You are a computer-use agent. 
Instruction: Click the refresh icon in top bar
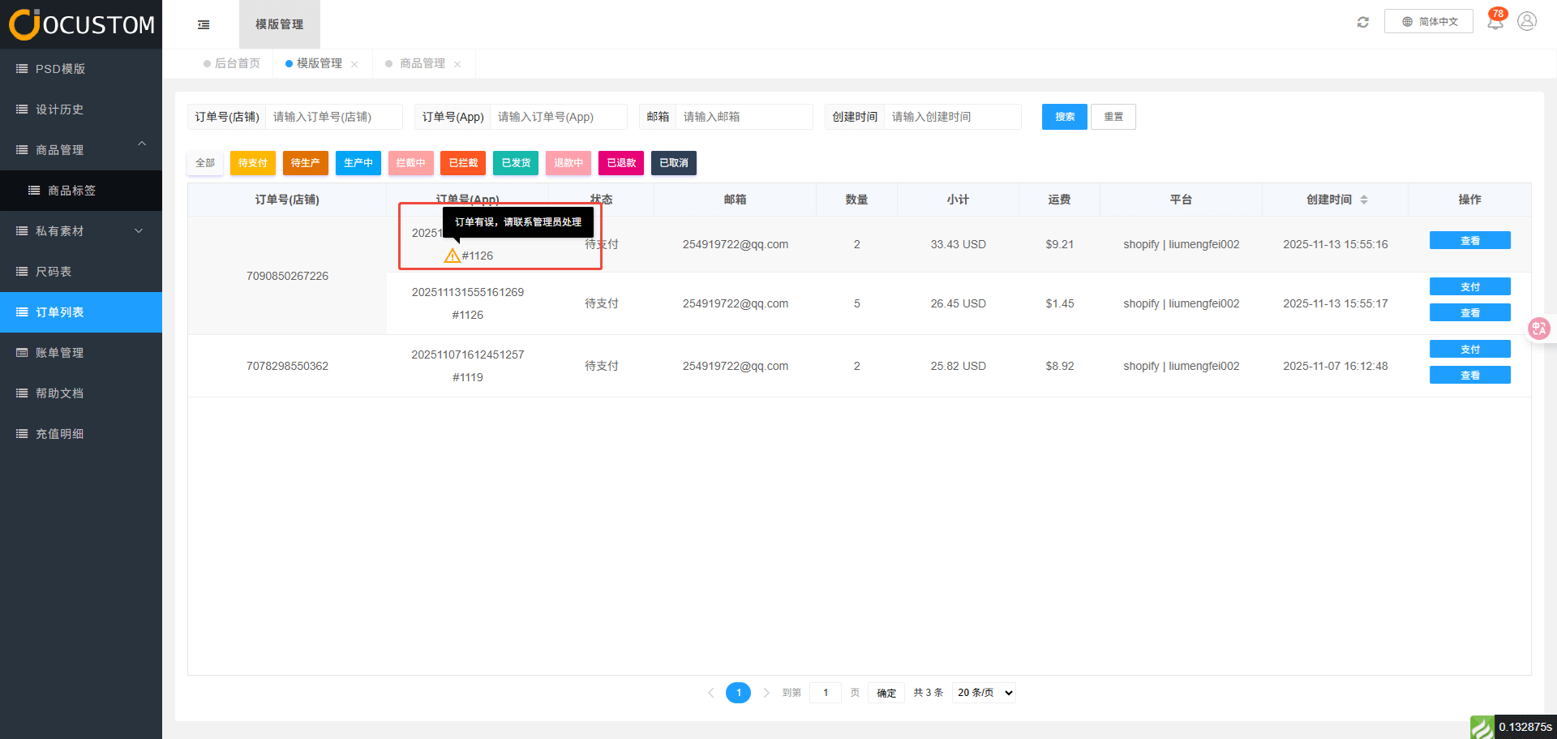(1362, 22)
